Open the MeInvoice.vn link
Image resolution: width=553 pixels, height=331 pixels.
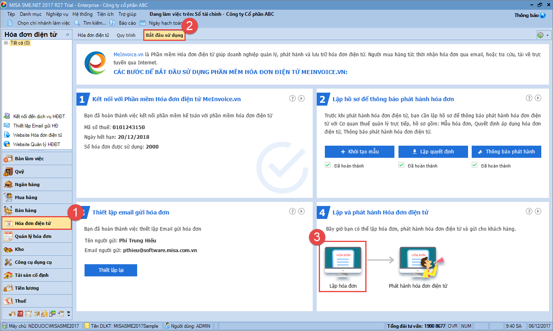click(129, 54)
